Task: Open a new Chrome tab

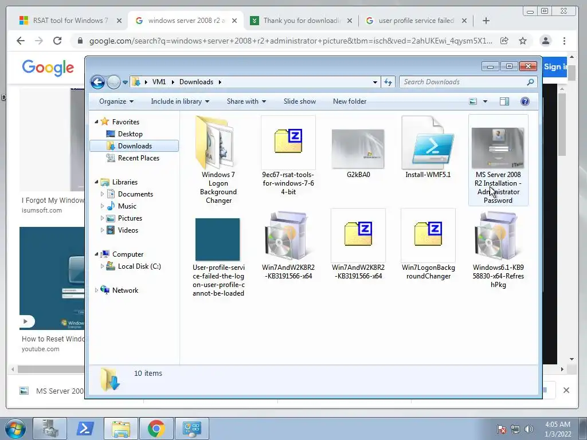Action: pos(486,21)
